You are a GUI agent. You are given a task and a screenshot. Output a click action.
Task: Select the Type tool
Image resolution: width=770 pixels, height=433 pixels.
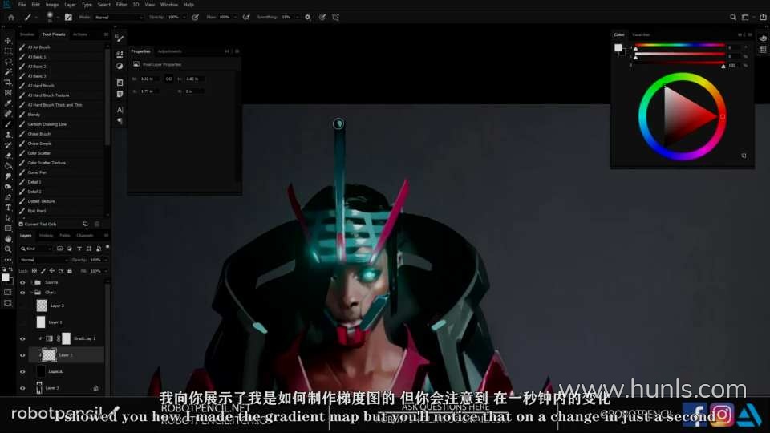click(8, 207)
